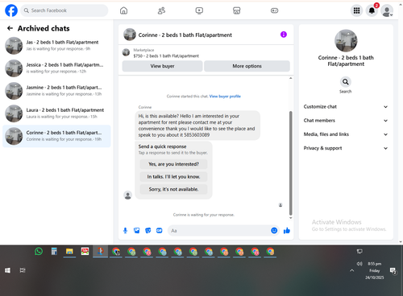Expand Customize chat section

pyautogui.click(x=346, y=107)
